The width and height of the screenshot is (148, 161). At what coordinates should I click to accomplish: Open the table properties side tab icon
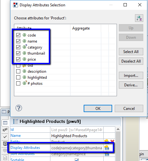click(x=5, y=123)
